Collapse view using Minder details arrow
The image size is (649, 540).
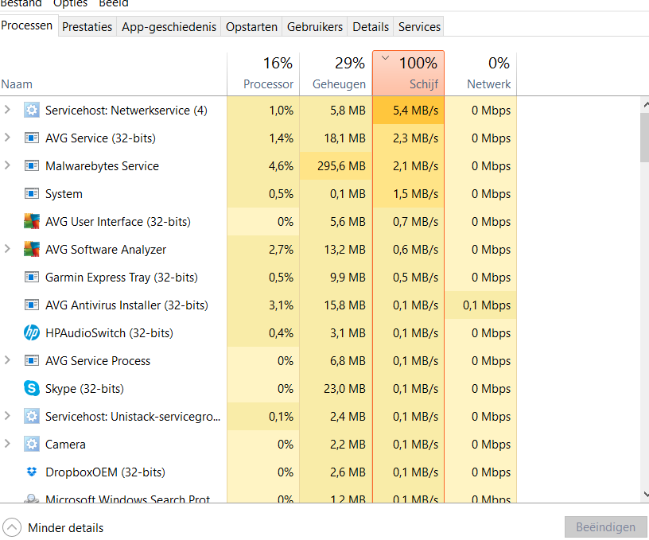pos(12,527)
